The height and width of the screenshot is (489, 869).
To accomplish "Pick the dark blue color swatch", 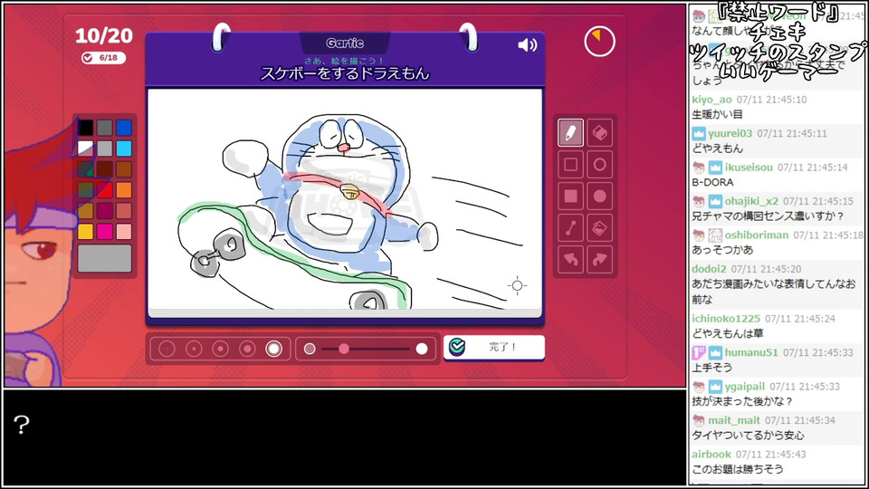I will pyautogui.click(x=124, y=128).
